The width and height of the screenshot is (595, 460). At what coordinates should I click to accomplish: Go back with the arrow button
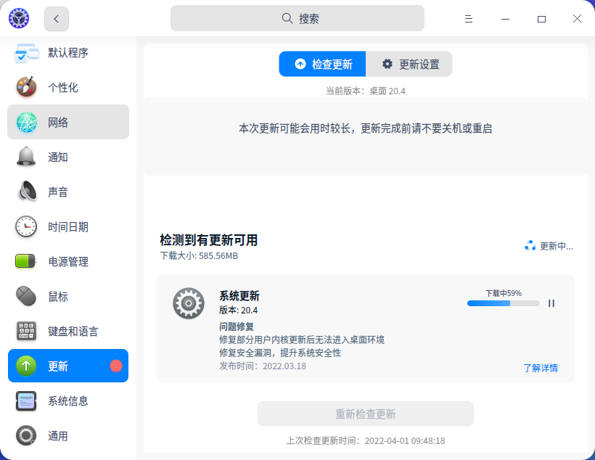57,19
